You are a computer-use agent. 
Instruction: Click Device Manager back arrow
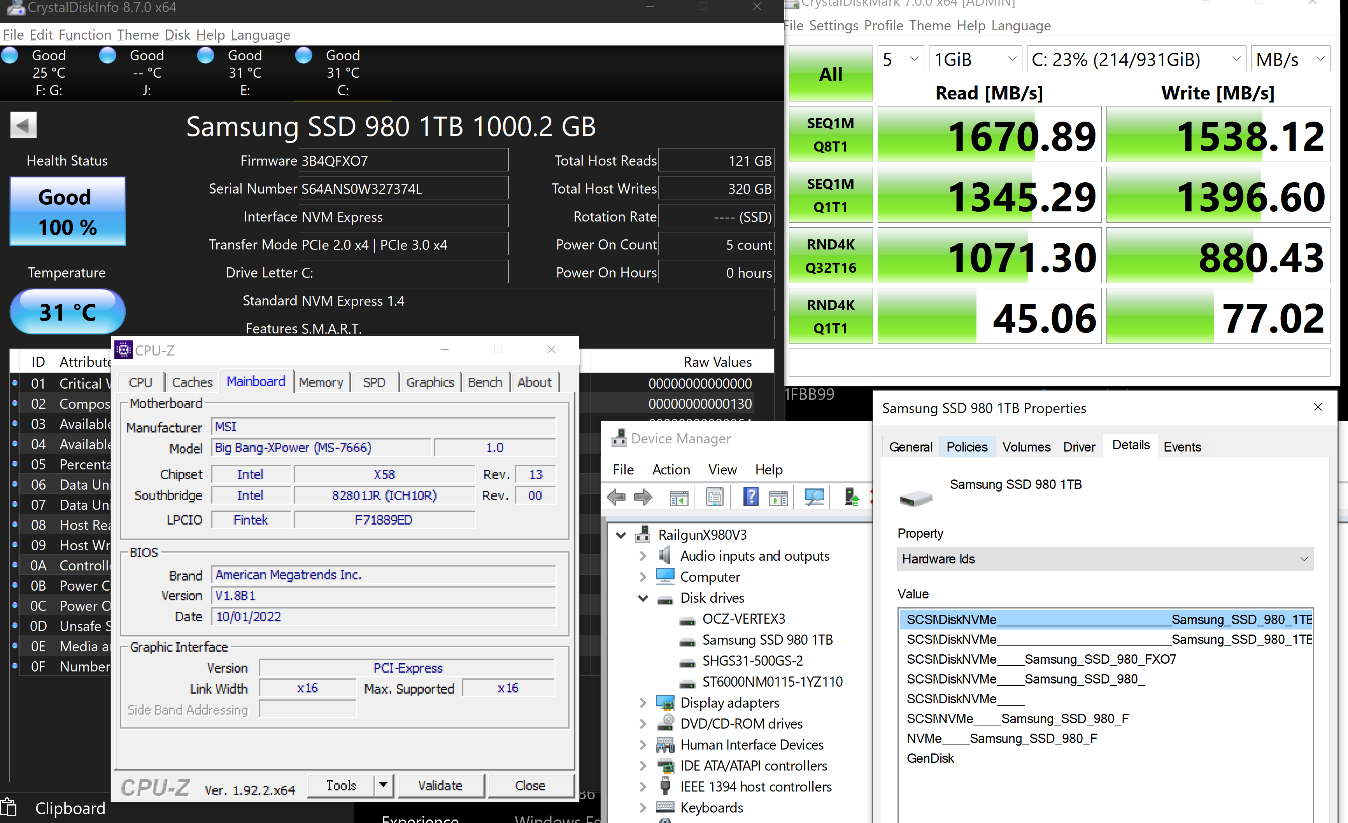(617, 497)
